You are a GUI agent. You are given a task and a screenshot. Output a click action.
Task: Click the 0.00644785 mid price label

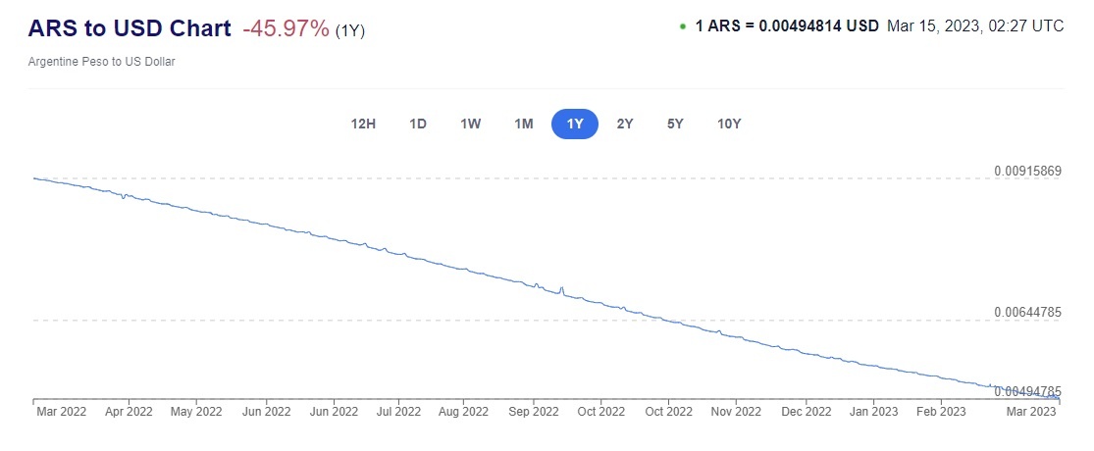point(1028,313)
